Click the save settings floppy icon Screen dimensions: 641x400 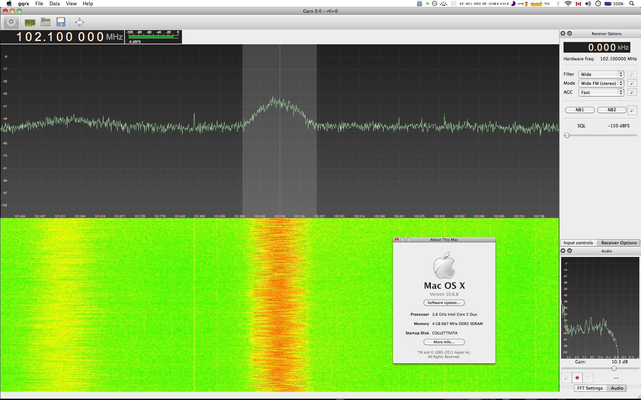(x=61, y=22)
